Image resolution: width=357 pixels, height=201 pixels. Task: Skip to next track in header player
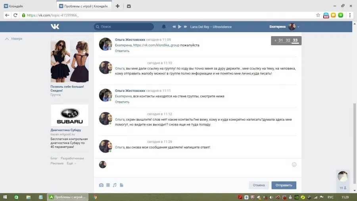coord(185,27)
